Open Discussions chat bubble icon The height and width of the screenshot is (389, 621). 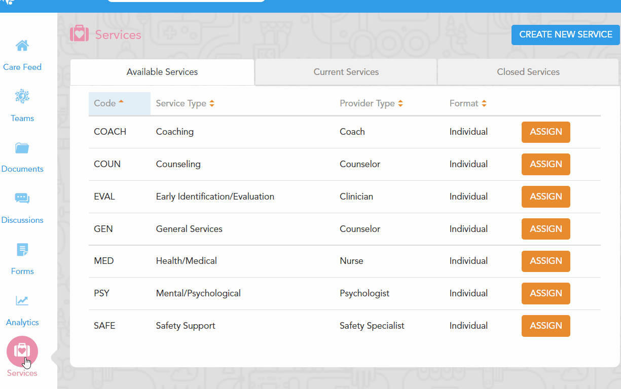pyautogui.click(x=22, y=199)
